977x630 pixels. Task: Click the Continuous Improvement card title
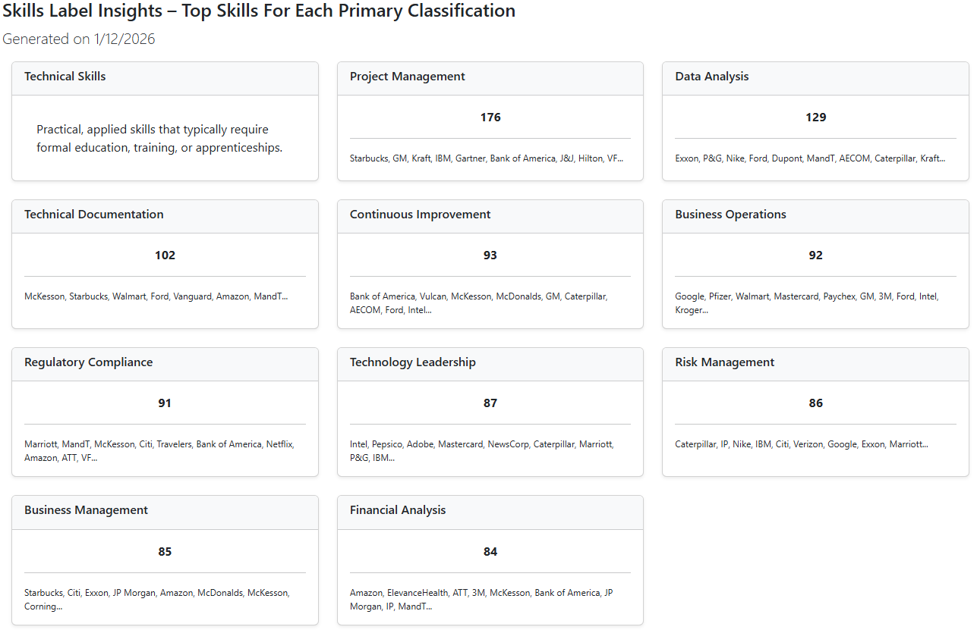[x=420, y=215]
